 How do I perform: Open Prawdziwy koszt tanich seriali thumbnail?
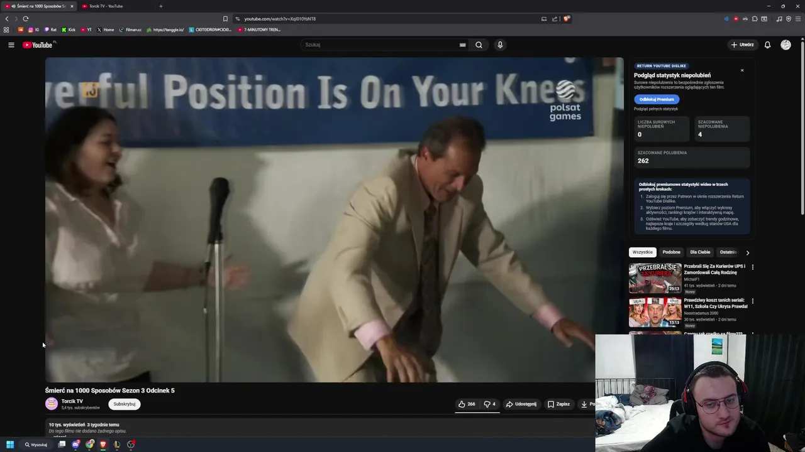click(x=655, y=313)
